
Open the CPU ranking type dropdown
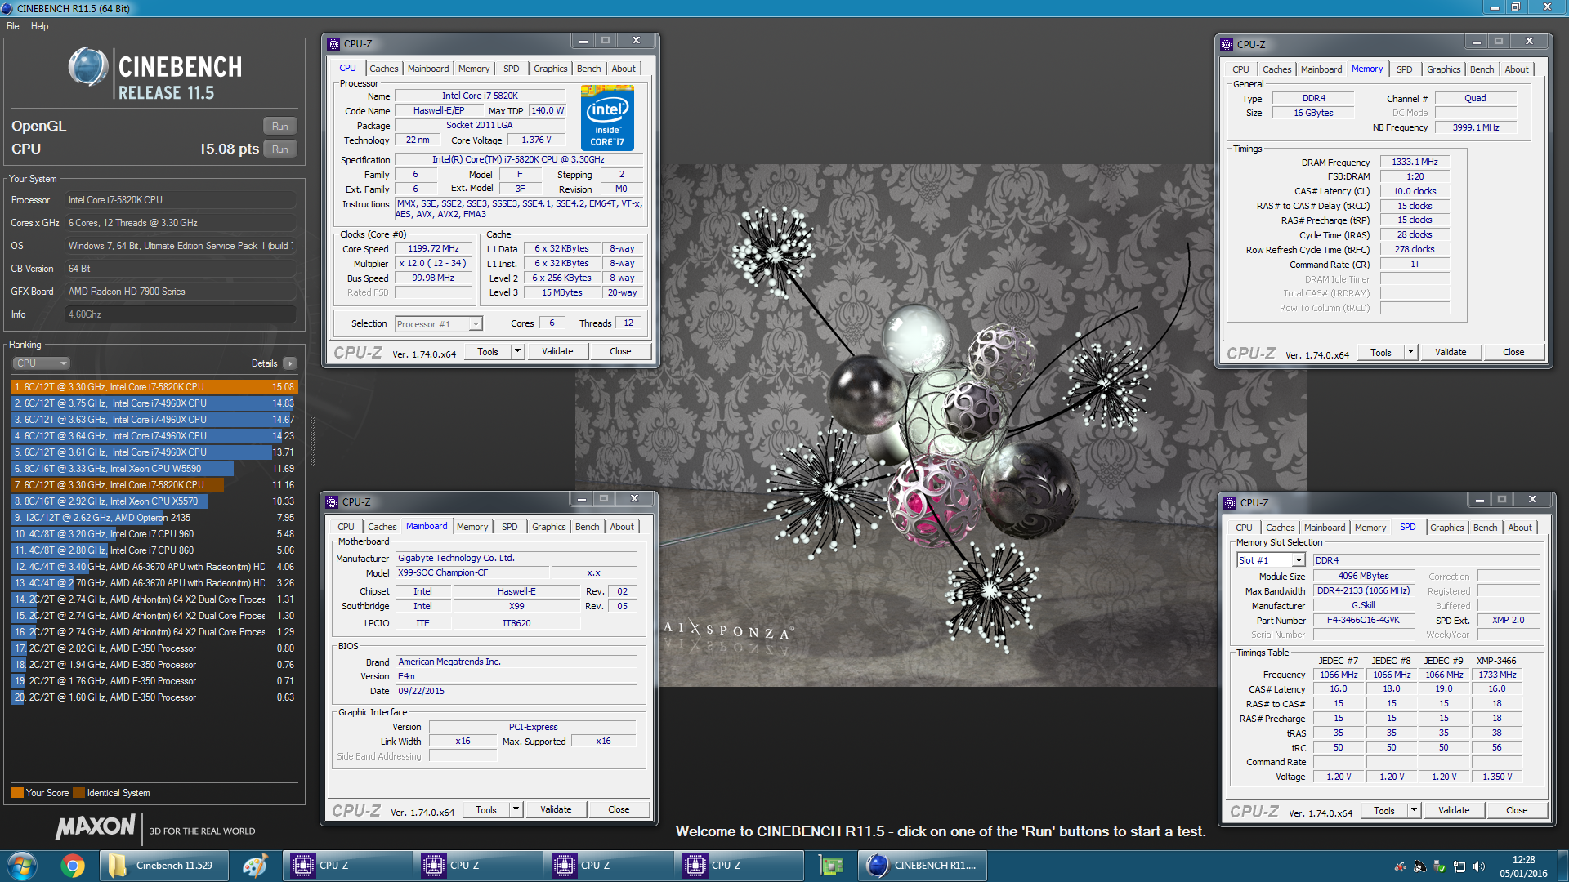pos(41,363)
